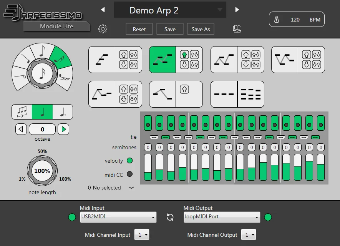
Task: Click the Reset button
Action: pyautogui.click(x=139, y=29)
